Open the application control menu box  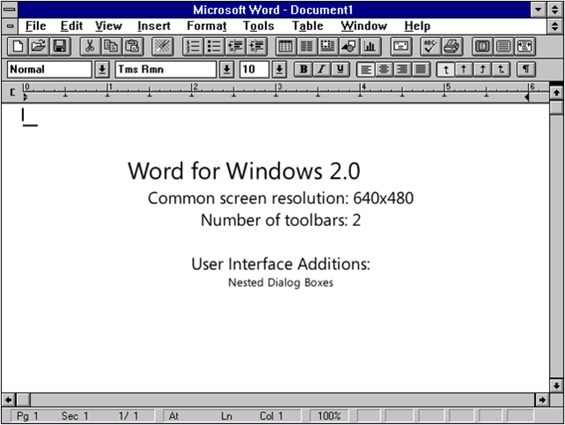point(10,10)
